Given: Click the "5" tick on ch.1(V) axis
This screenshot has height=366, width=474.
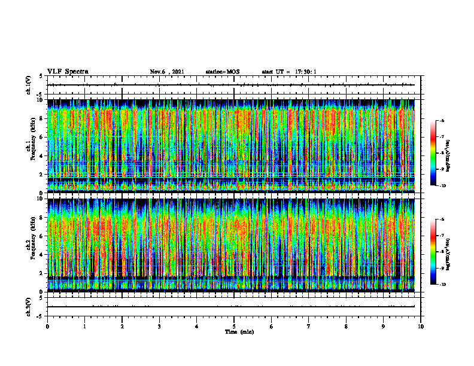Looking at the screenshot, I should click(x=41, y=77).
